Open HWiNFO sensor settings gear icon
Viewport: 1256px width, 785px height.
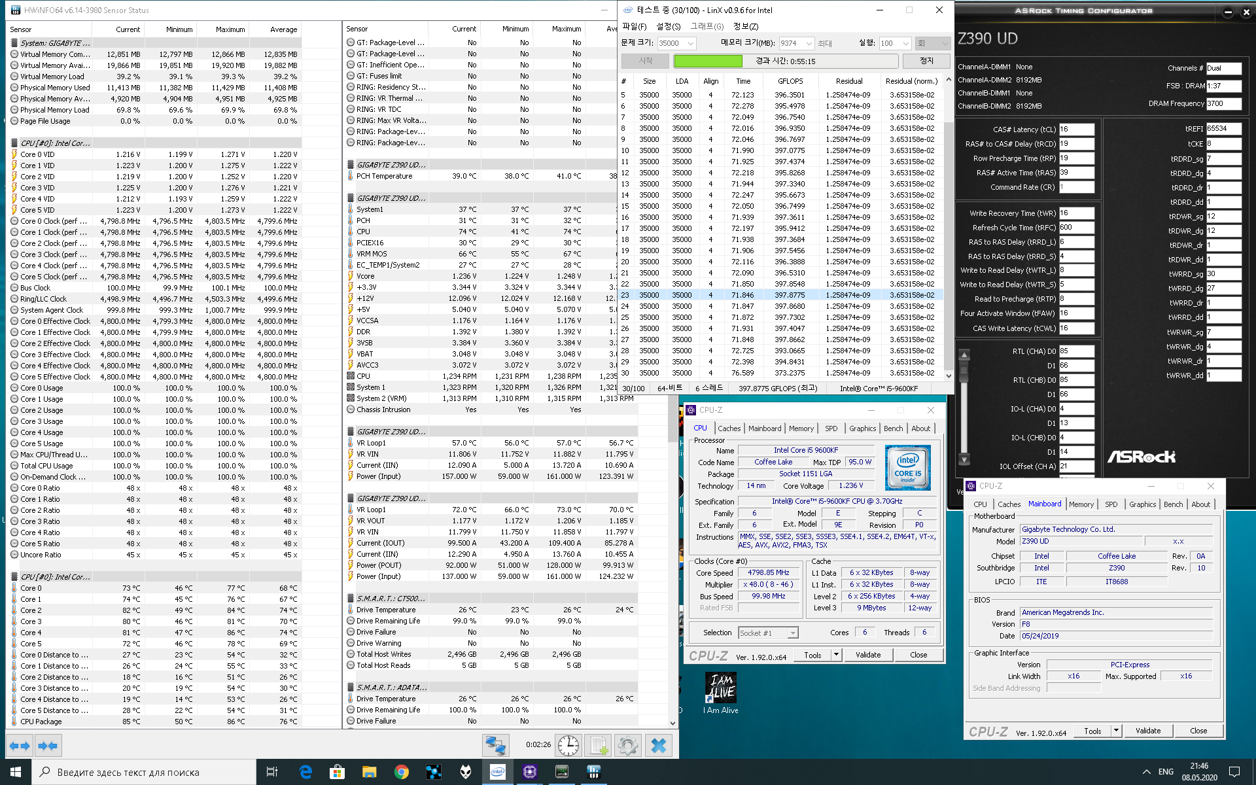pos(627,746)
